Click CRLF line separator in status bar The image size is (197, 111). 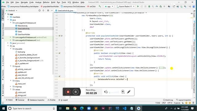[x=164, y=103]
